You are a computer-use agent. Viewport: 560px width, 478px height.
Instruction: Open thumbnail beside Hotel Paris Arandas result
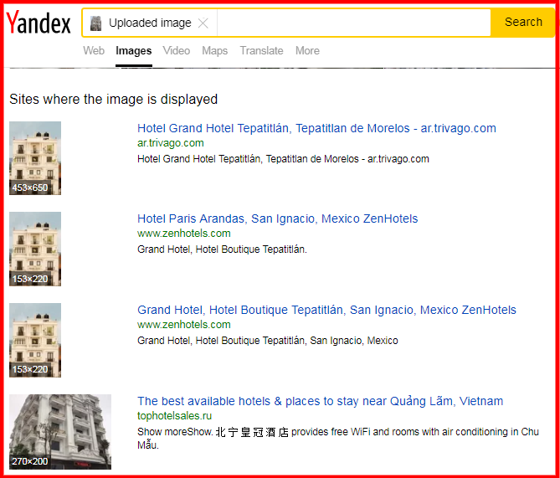[x=35, y=249]
